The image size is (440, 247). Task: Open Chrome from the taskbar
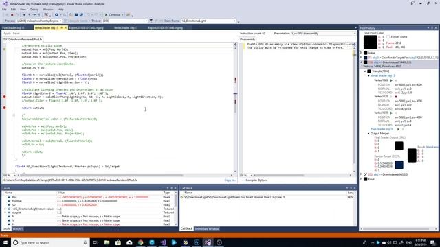tap(140, 242)
